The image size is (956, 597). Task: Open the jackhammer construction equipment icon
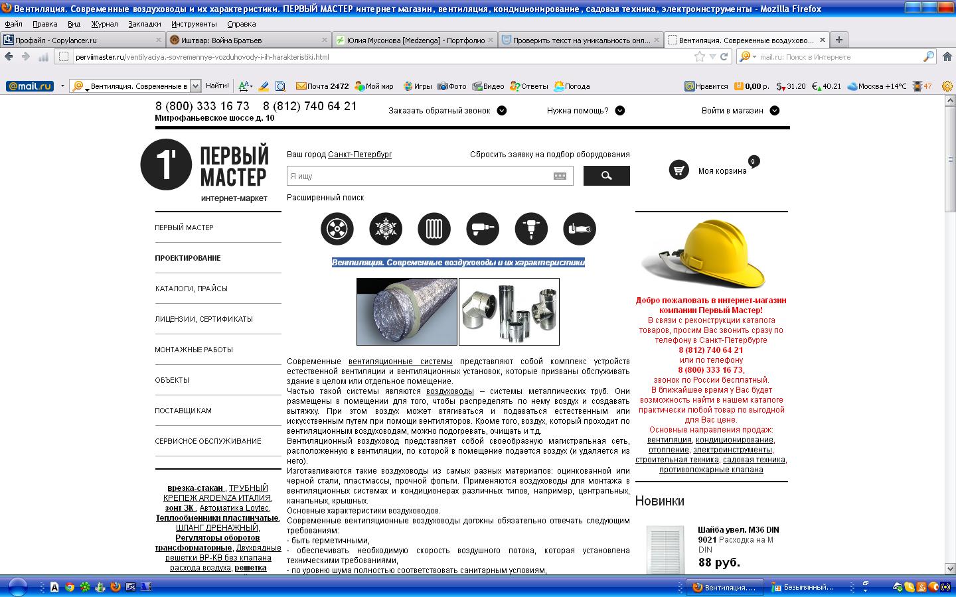click(531, 230)
